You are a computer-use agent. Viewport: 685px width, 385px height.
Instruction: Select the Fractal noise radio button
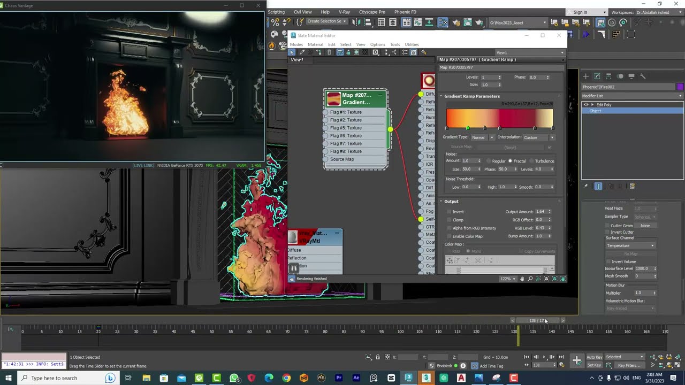pos(510,161)
